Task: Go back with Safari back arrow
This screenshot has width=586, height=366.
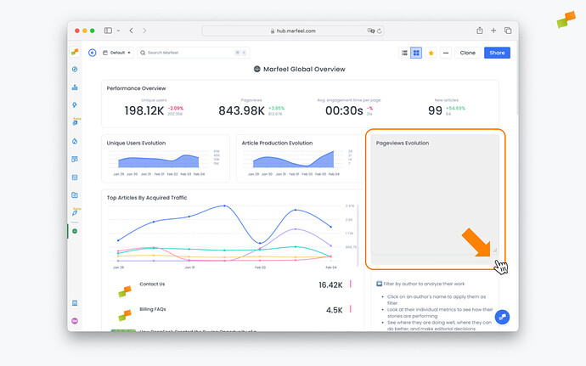Action: point(131,31)
